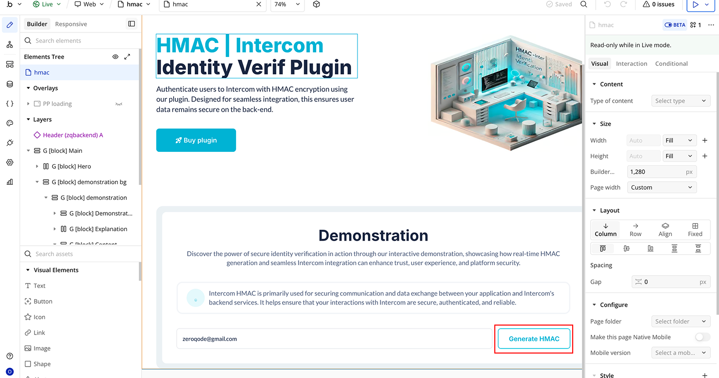Open the Page width Custom dropdown
The width and height of the screenshot is (719, 378).
tap(662, 188)
